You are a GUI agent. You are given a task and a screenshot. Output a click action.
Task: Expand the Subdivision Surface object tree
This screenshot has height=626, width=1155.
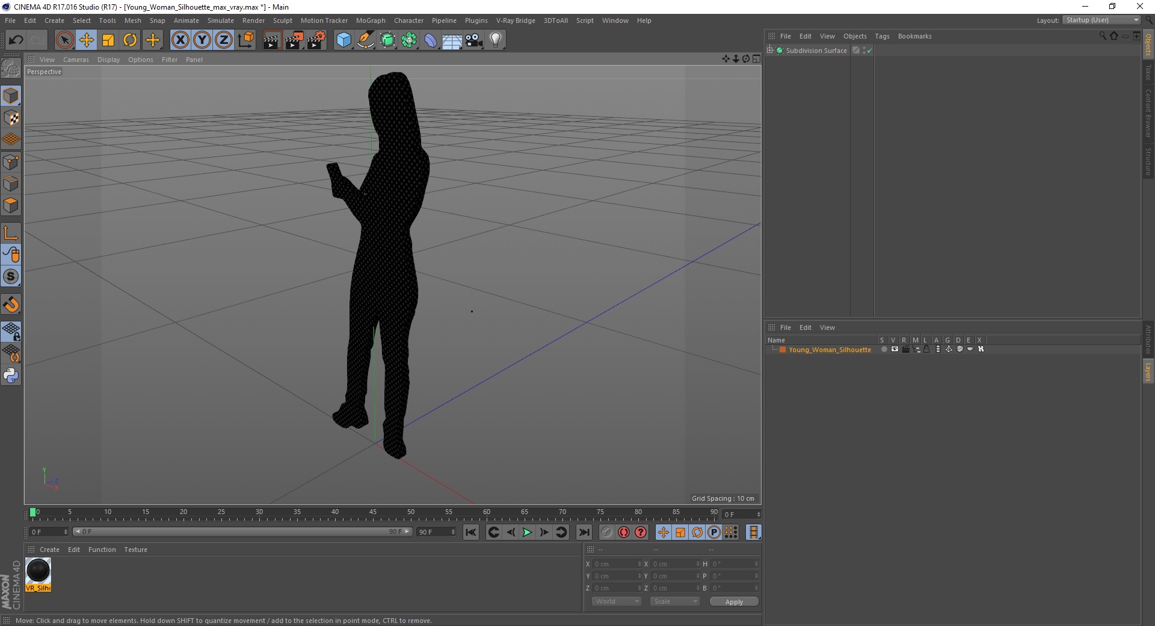click(770, 51)
